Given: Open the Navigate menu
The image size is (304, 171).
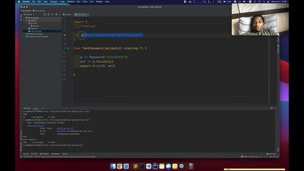Looking at the screenshot, I should (54, 1).
